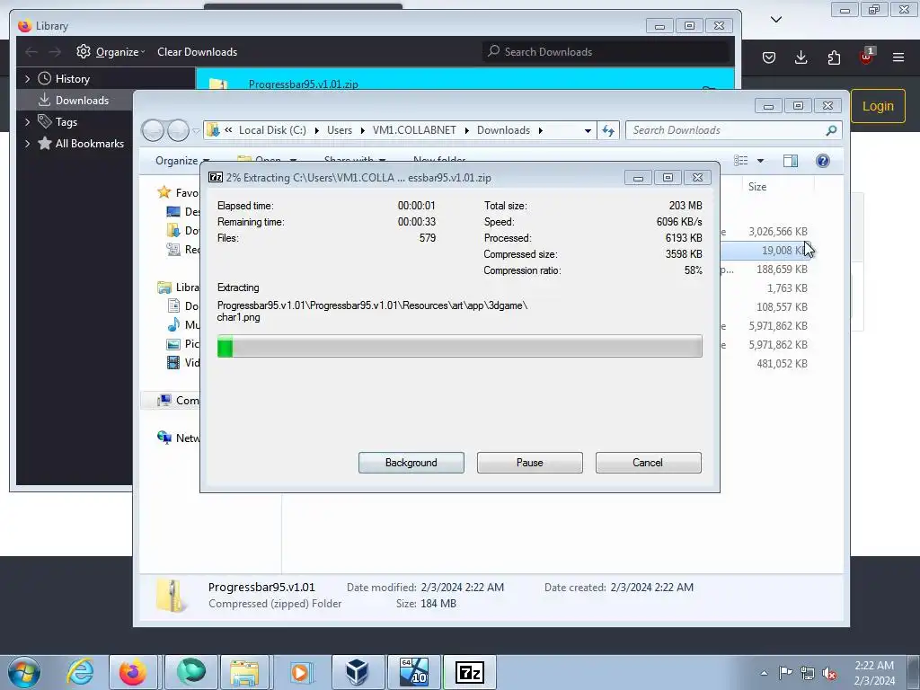Select file sized 1,763 KB

pos(787,288)
